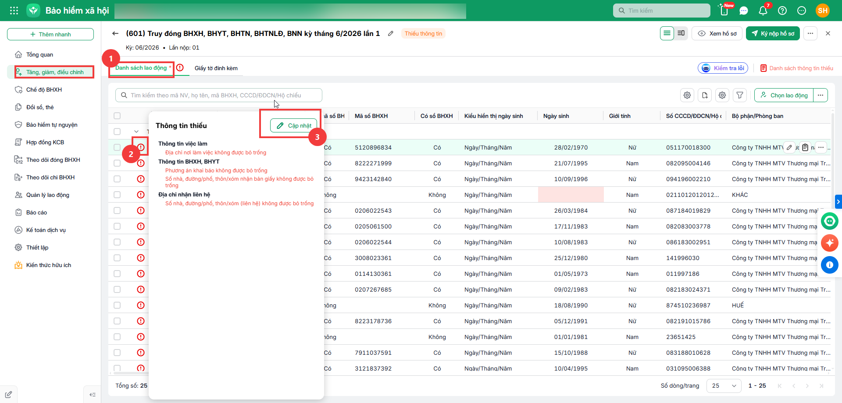
Task: Open settings gear beside the filter icon
Action: 722,95
